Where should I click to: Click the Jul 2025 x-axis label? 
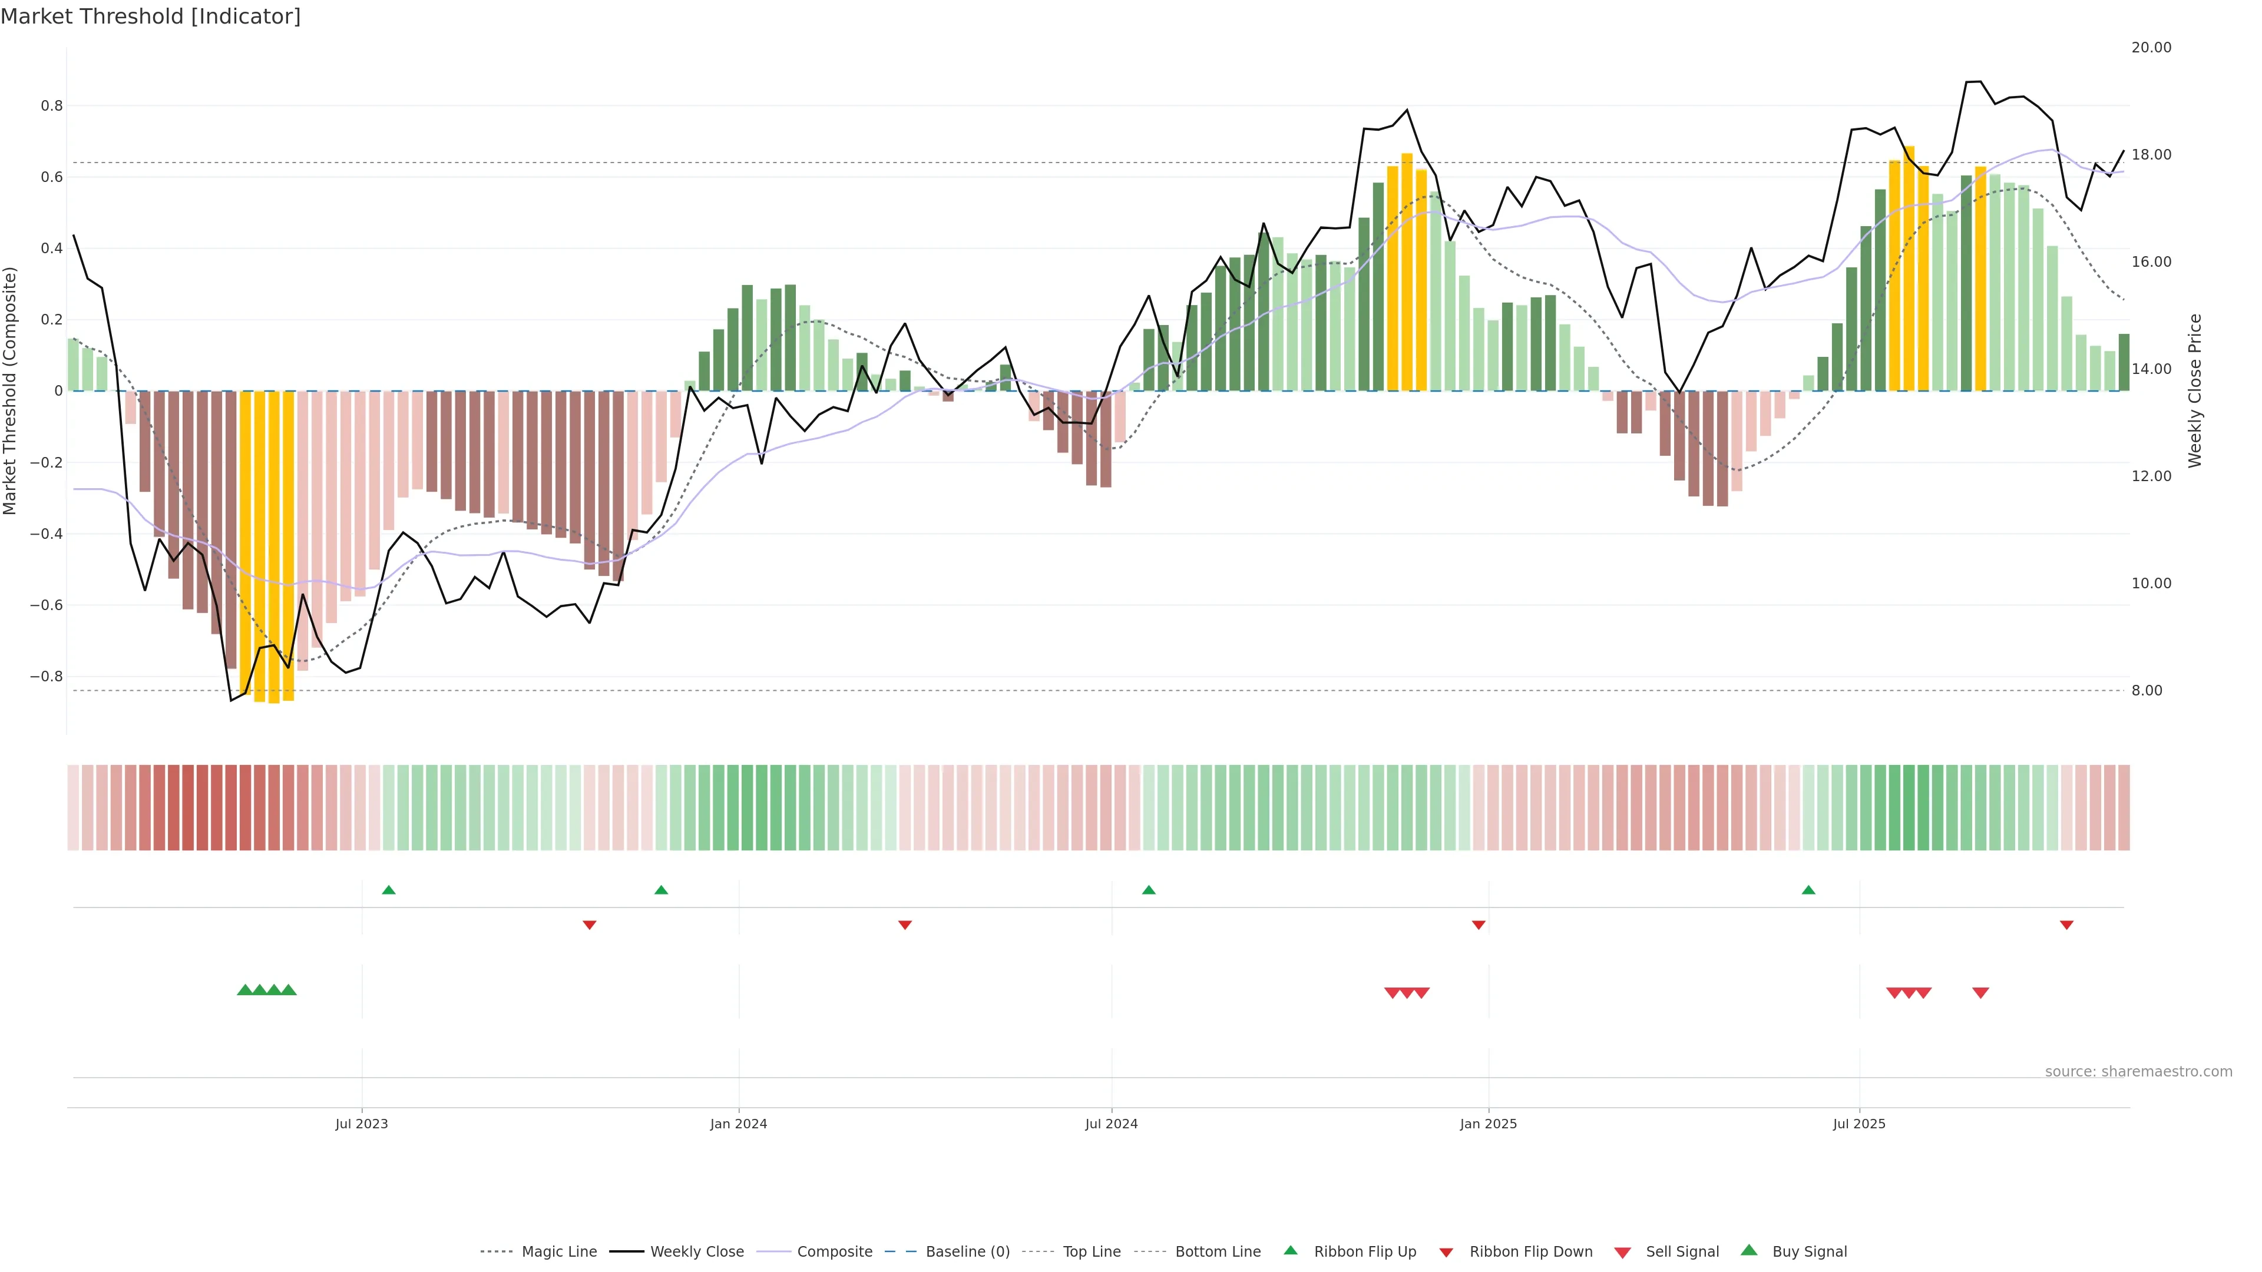tap(1859, 1124)
